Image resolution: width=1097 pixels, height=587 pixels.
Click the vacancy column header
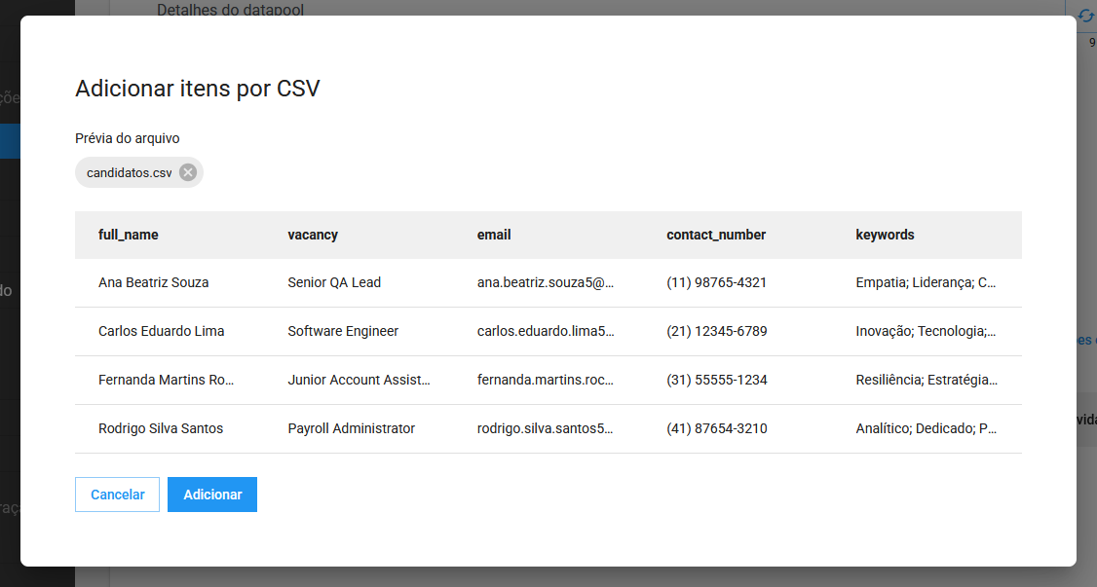click(x=313, y=235)
